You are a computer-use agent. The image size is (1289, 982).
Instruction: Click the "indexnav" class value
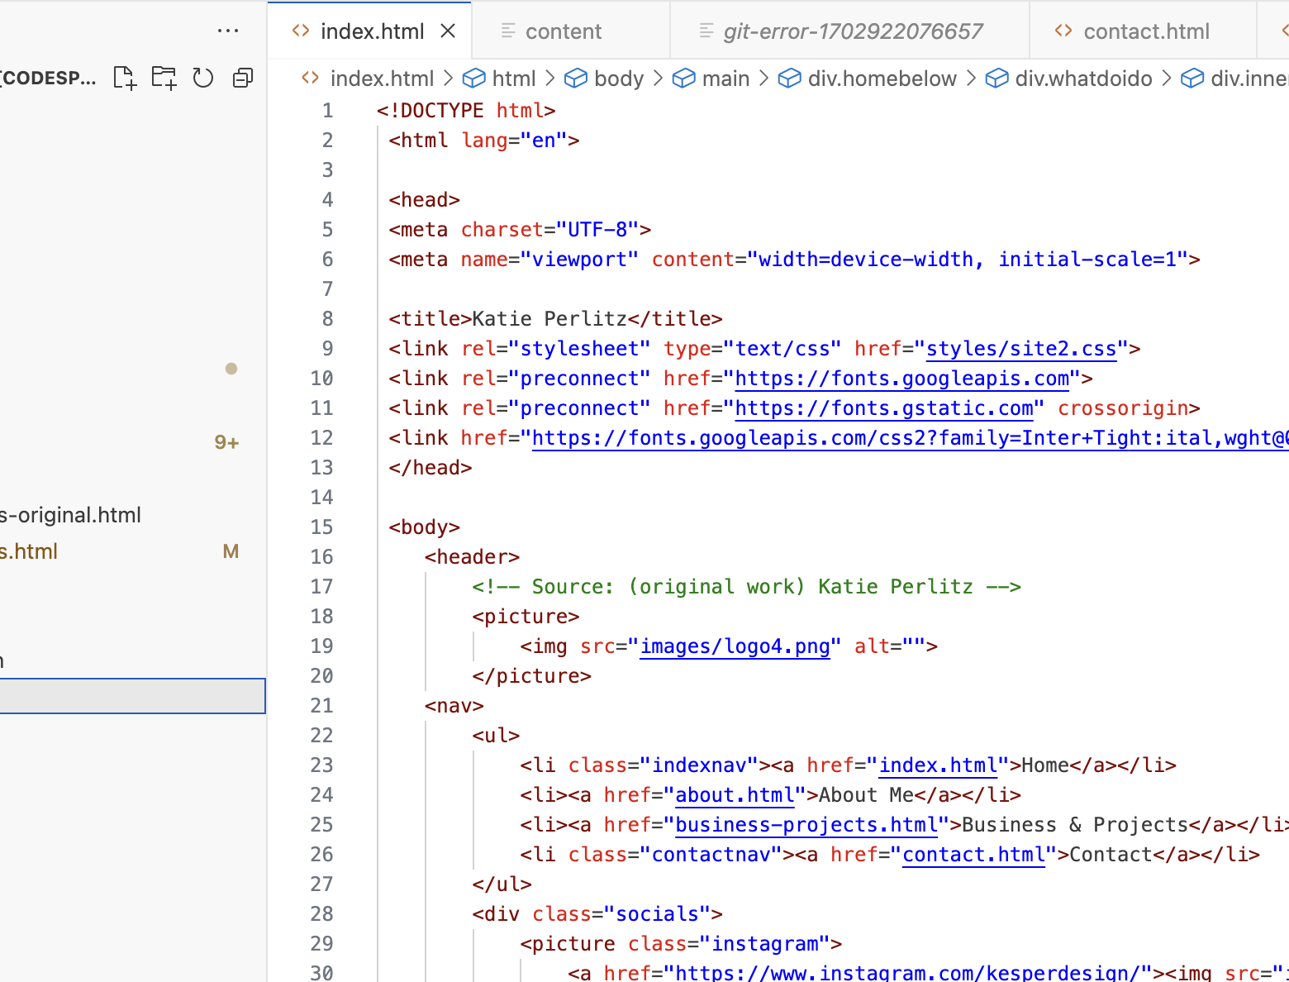point(700,765)
